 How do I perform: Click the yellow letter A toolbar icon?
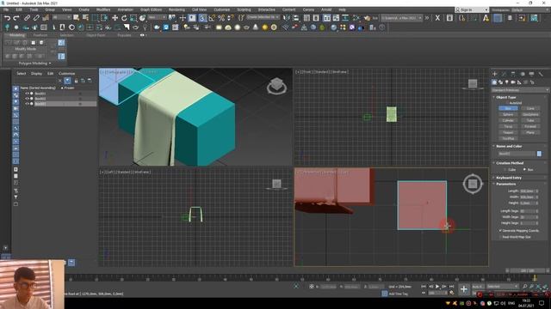pos(486,18)
